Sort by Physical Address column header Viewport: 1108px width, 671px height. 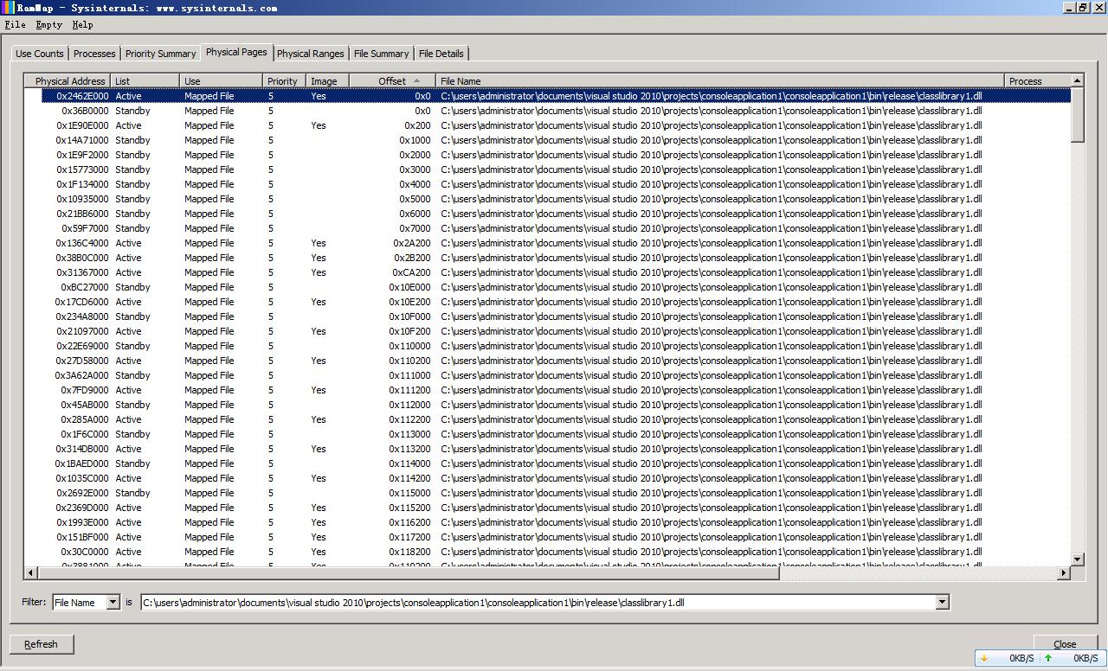68,81
